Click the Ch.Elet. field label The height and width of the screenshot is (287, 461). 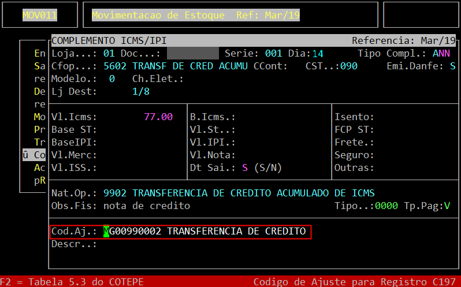(x=158, y=79)
